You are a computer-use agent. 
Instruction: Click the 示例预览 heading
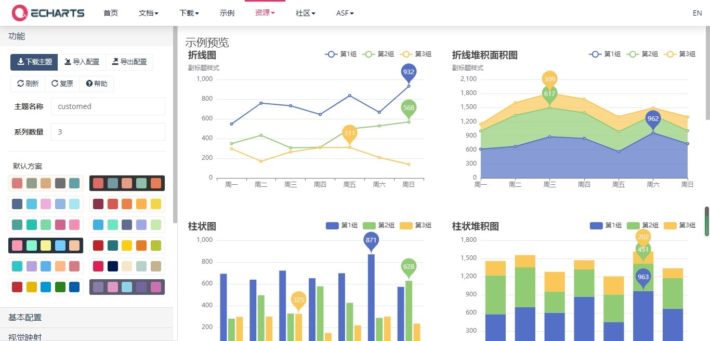(207, 43)
